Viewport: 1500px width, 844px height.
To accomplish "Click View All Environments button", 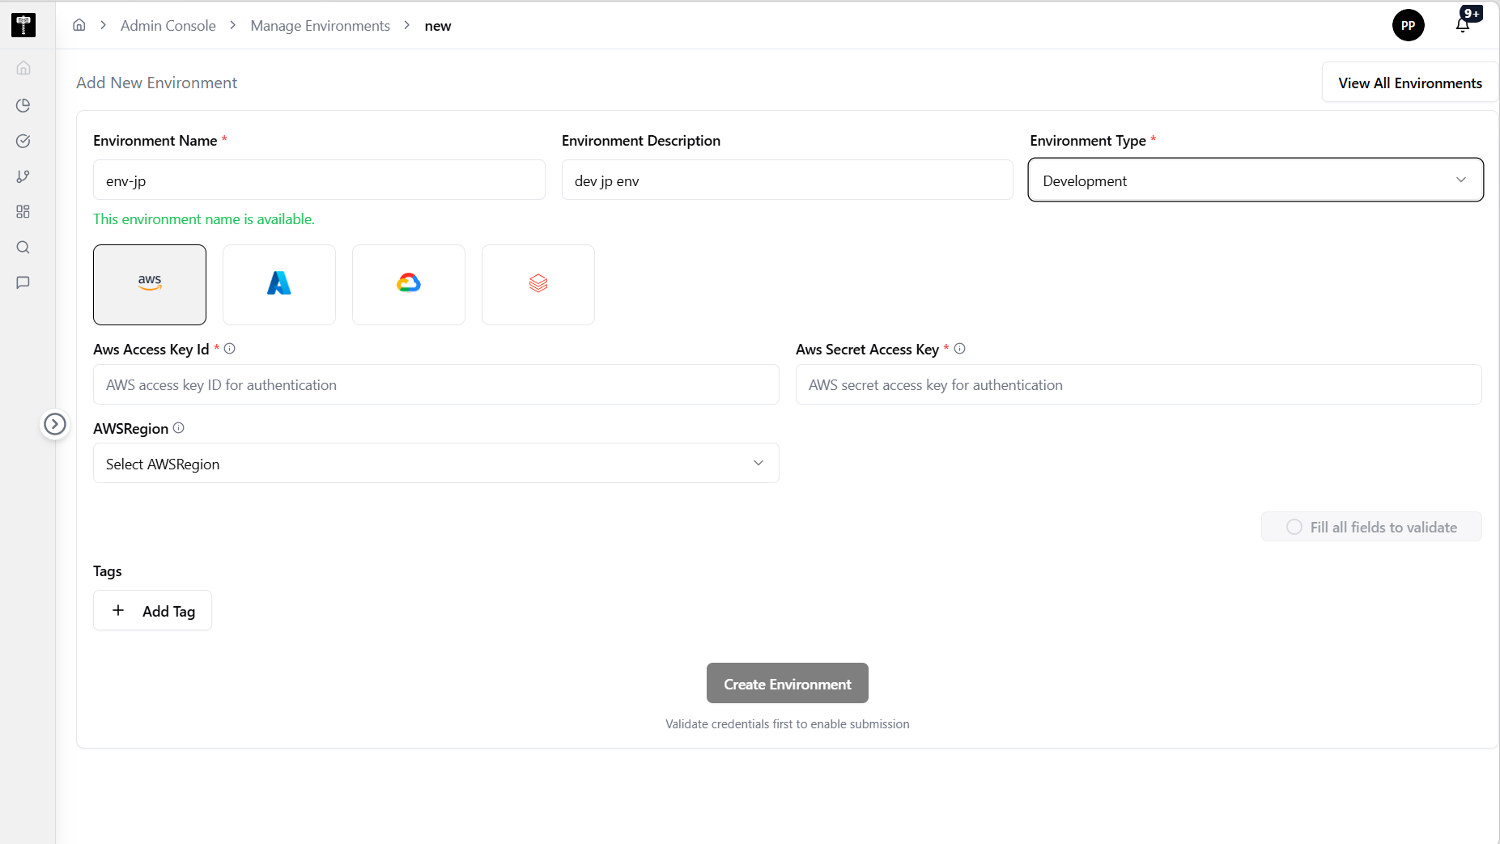I will coord(1409,83).
